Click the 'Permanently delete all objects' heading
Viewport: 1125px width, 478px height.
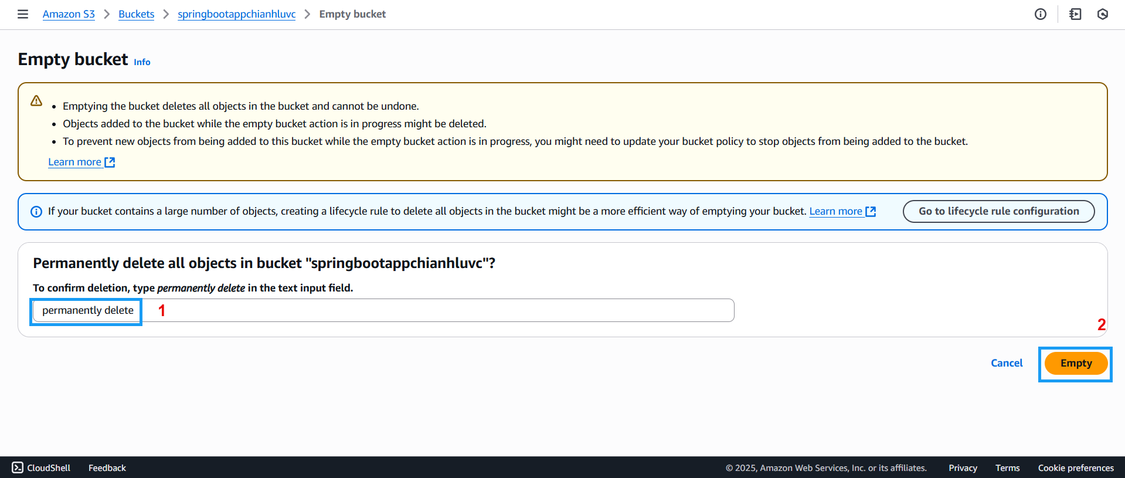(x=264, y=263)
